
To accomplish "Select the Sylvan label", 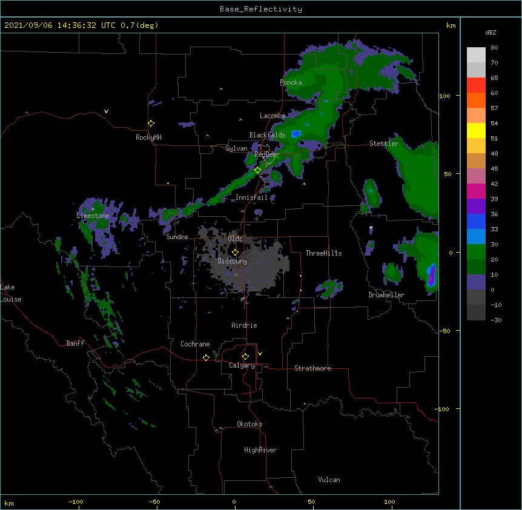I will click(236, 148).
